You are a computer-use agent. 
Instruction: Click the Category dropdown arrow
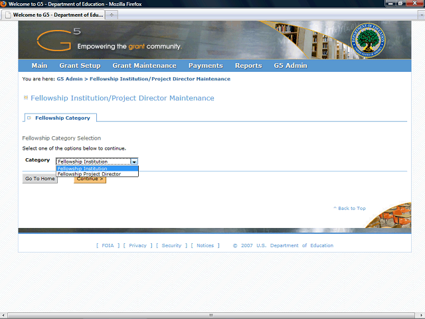tap(134, 161)
